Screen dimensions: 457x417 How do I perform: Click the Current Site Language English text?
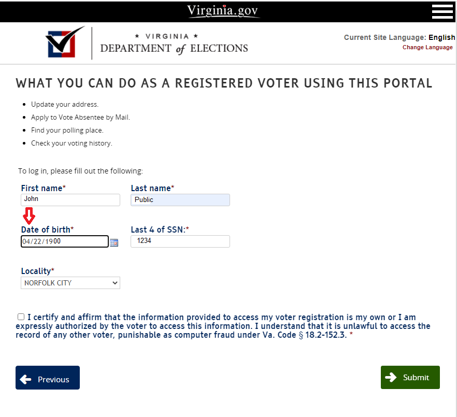pos(399,37)
